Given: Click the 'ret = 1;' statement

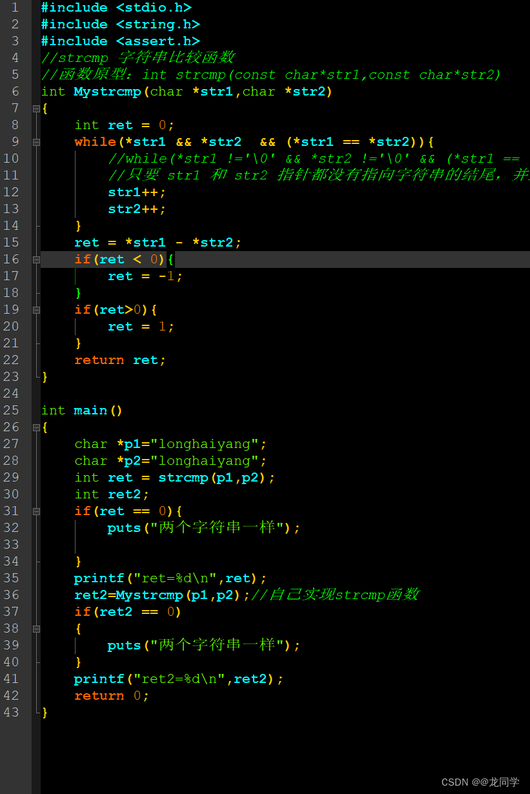Looking at the screenshot, I should [141, 327].
